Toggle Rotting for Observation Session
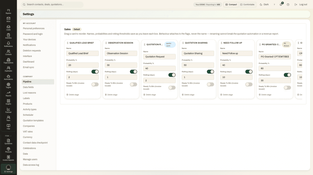The height and width of the screenshot is (175, 313). point(134,72)
